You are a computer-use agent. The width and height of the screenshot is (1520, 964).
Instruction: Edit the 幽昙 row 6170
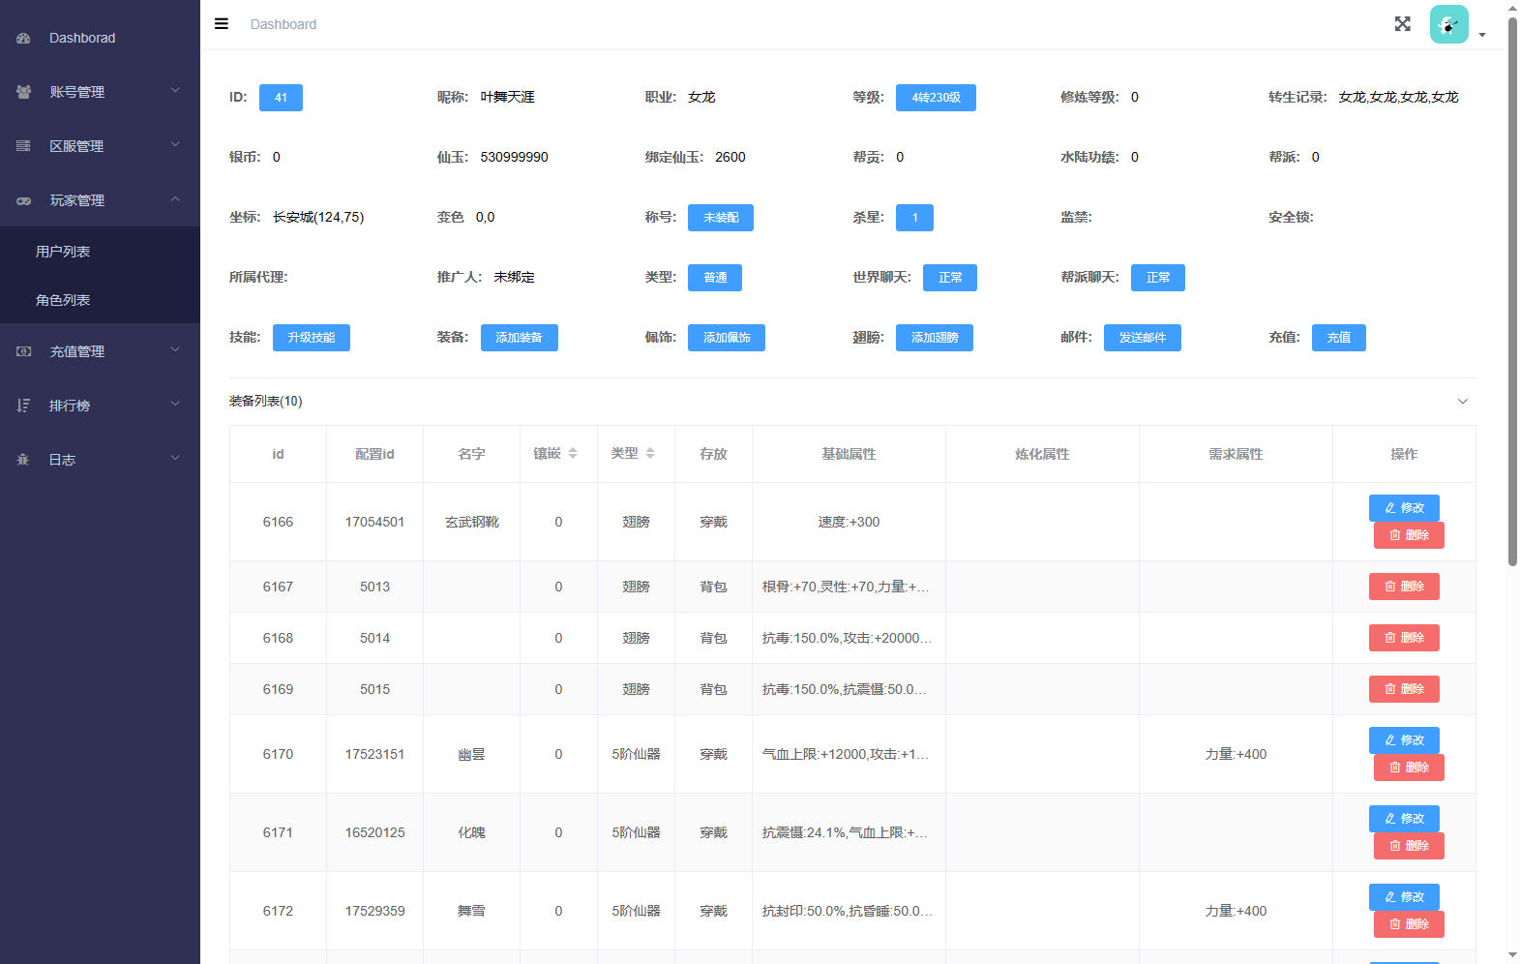coord(1404,740)
